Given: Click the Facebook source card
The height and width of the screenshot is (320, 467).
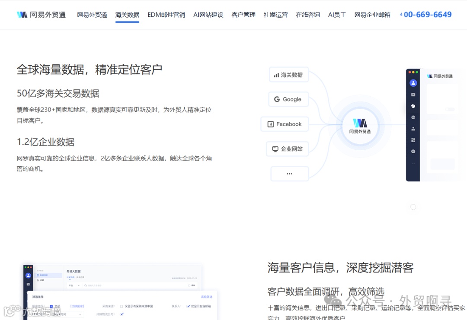Looking at the screenshot, I should click(285, 124).
